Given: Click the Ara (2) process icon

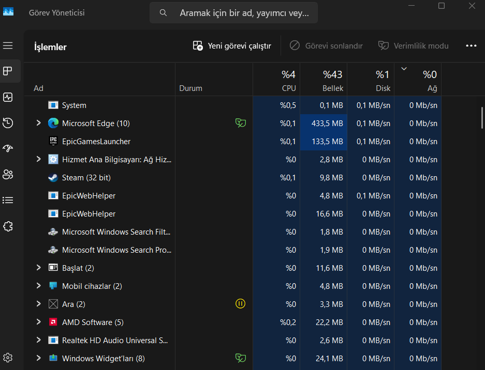Looking at the screenshot, I should pos(53,304).
